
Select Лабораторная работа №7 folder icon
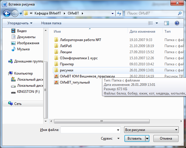(56, 40)
